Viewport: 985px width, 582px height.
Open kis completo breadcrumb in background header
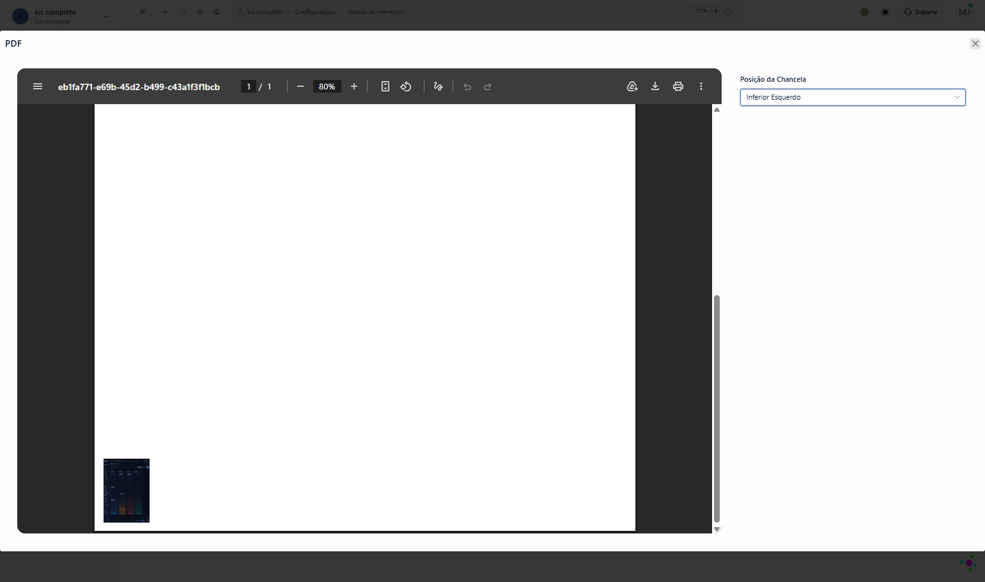pos(265,11)
